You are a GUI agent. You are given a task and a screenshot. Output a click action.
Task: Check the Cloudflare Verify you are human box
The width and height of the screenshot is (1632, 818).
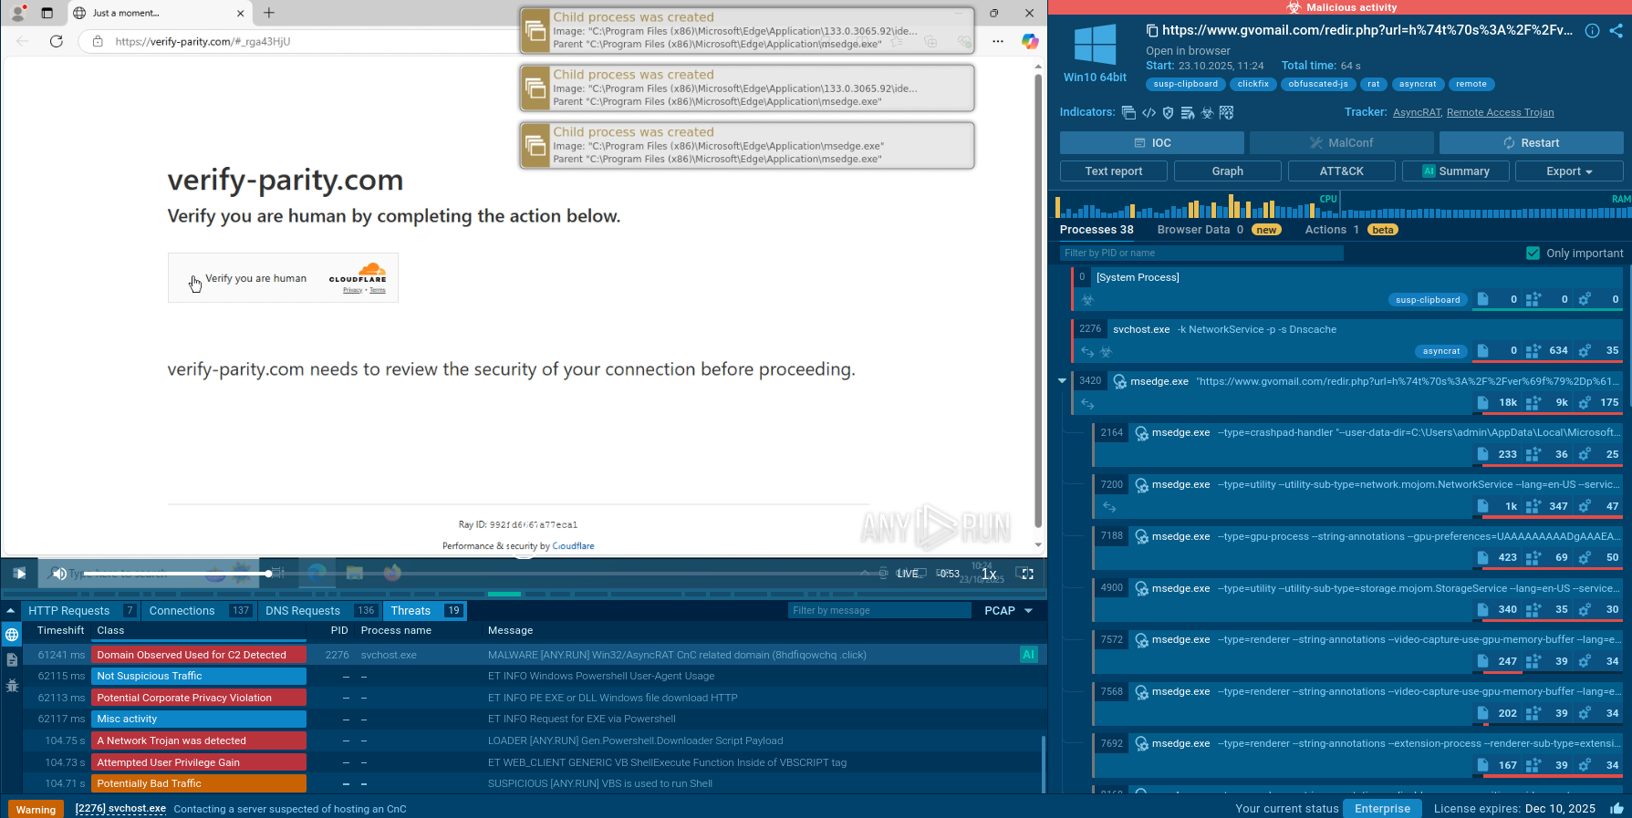[x=193, y=279]
